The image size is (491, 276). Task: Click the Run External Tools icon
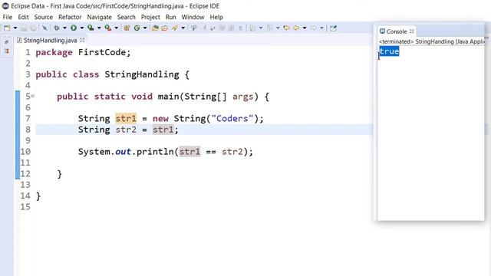pyautogui.click(x=108, y=28)
